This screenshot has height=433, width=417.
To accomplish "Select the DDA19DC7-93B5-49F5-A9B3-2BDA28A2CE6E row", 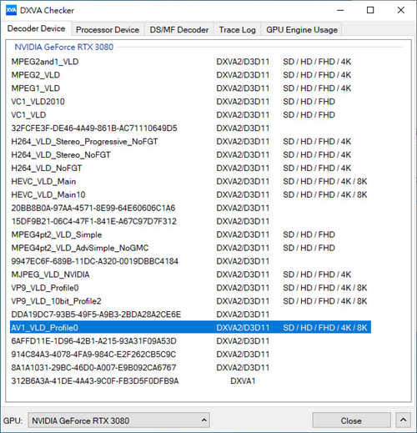I will (x=190, y=315).
